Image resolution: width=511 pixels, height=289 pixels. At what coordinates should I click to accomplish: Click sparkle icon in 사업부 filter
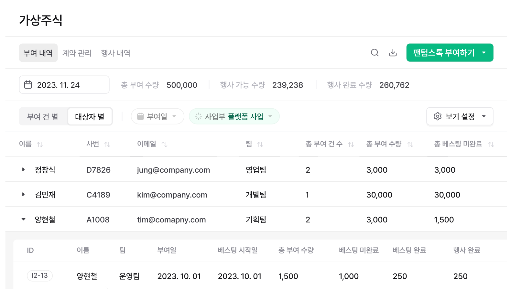199,116
